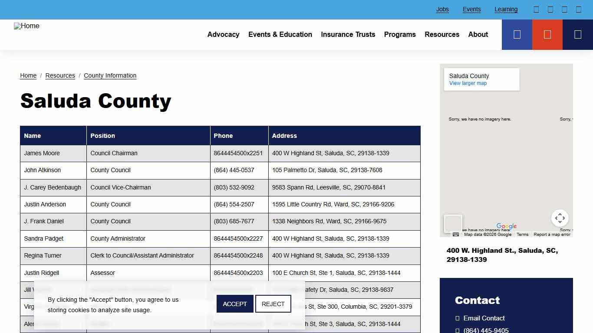Viewport: 593px width, 333px height.
Task: Click the phone icon beside (864) 445-9405
Action: click(457, 329)
